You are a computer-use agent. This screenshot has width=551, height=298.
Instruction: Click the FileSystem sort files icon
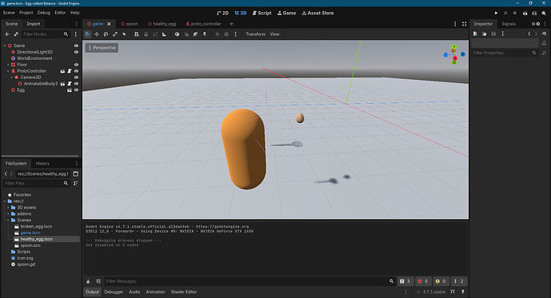[x=76, y=183]
